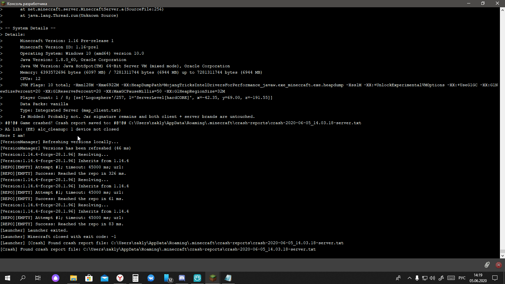Click the 'Java VM Version' line
This screenshot has height=284, width=505.
point(125,66)
